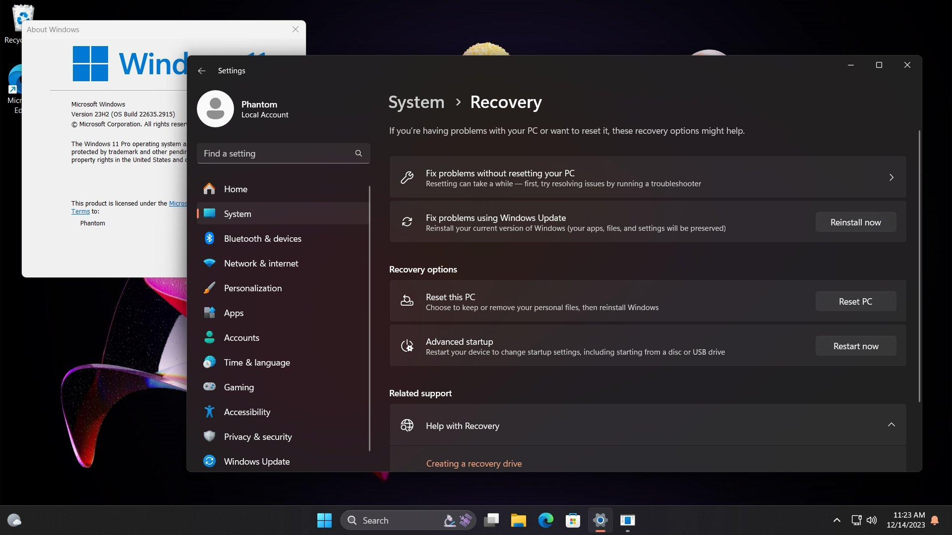Open notifications bell icon
The image size is (952, 535).
[x=935, y=520]
